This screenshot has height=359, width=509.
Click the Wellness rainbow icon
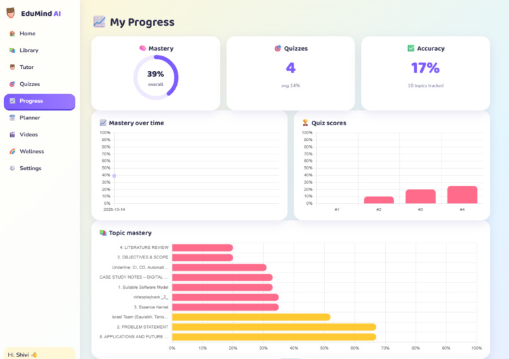click(x=13, y=152)
